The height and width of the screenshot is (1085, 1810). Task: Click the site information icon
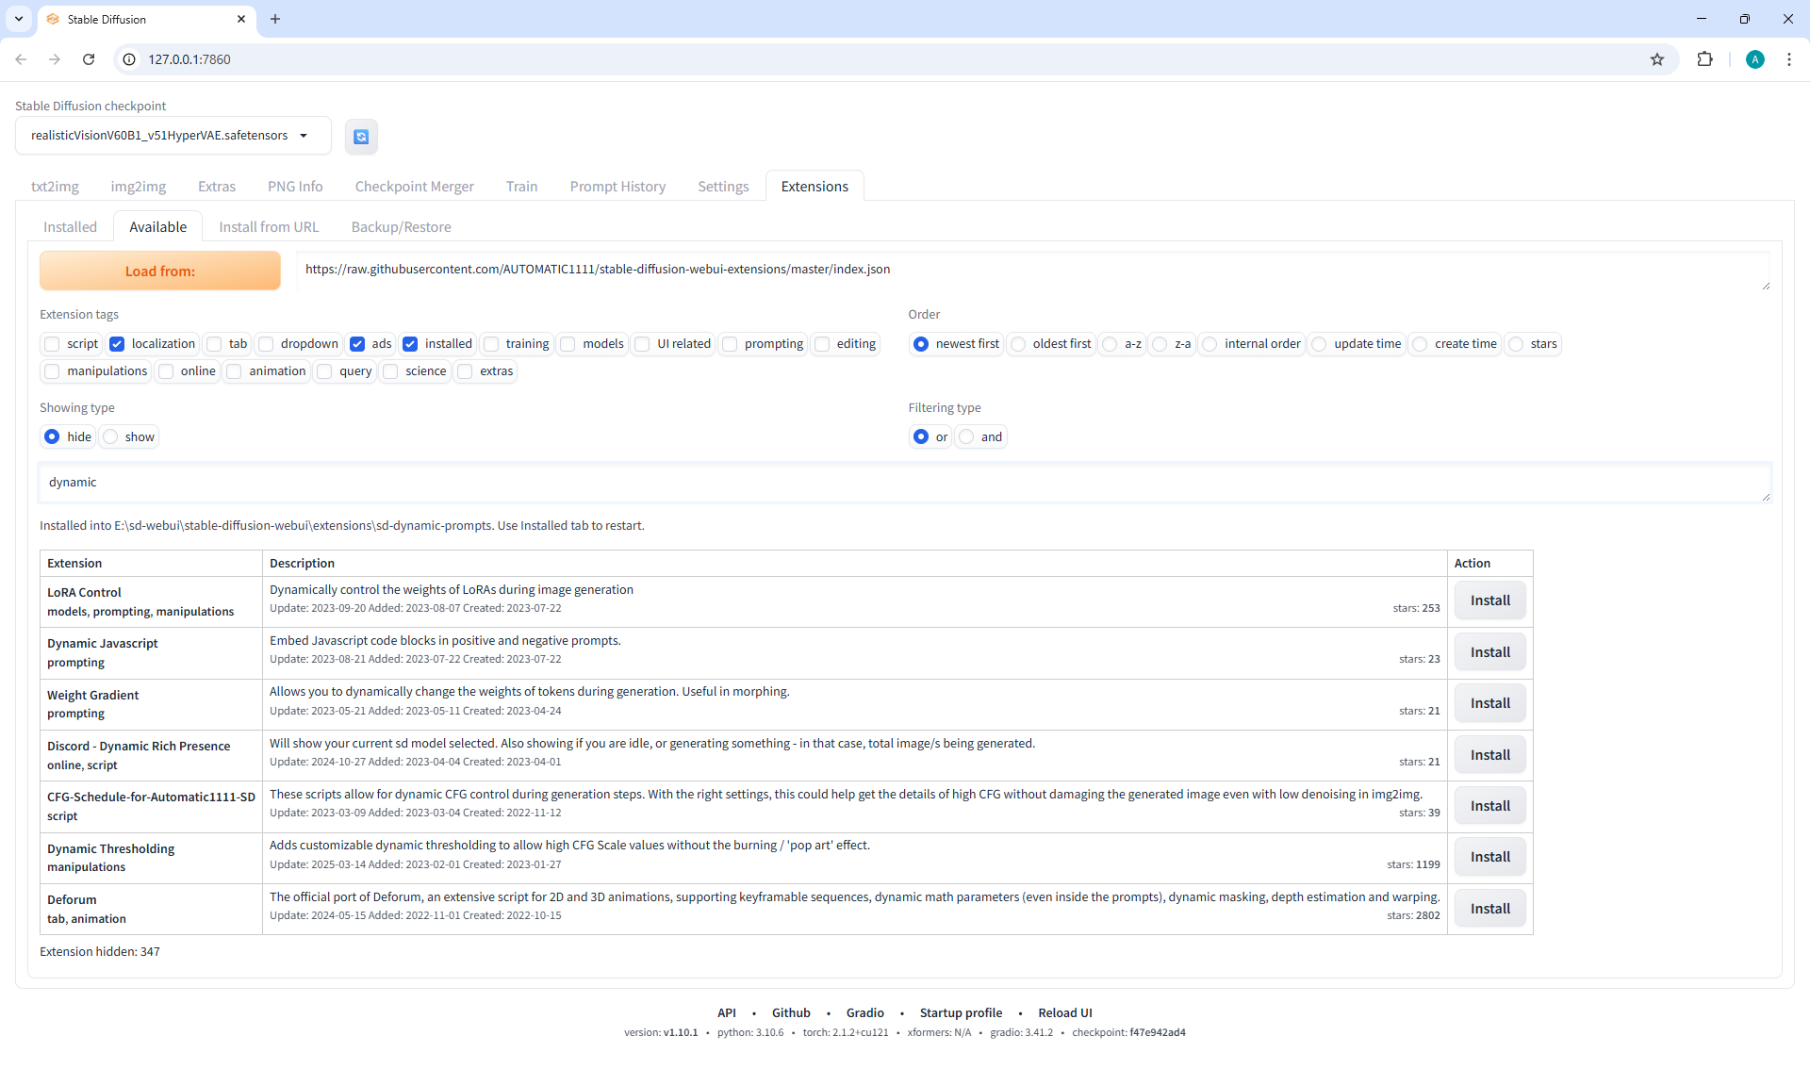pos(130,59)
